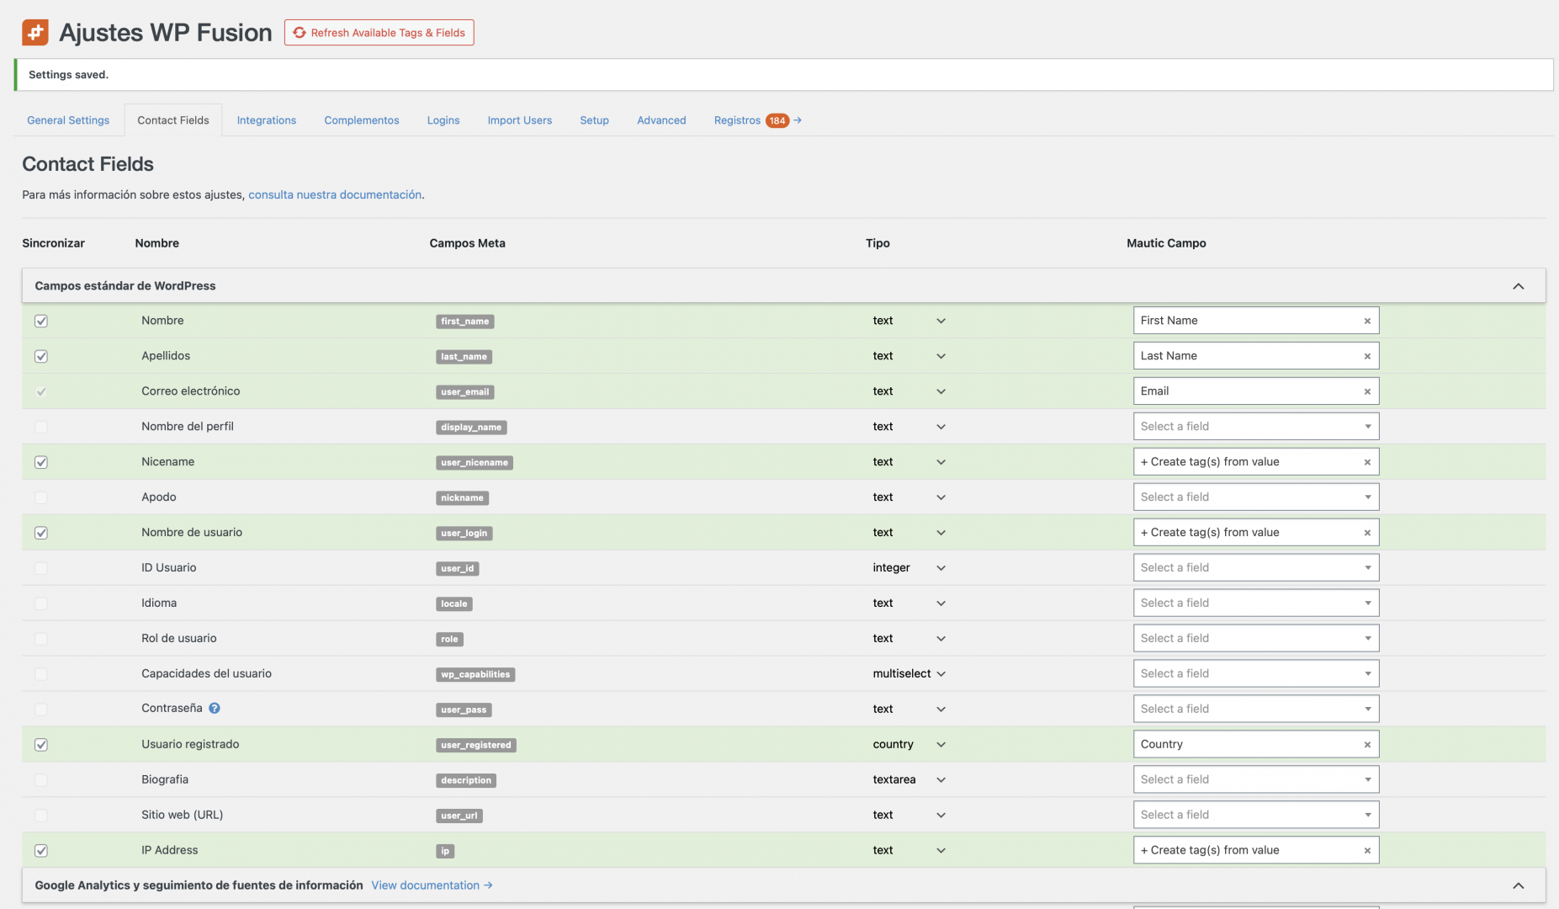1559x909 pixels.
Task: Enable sync for Nombre del perfil
Action: [41, 427]
